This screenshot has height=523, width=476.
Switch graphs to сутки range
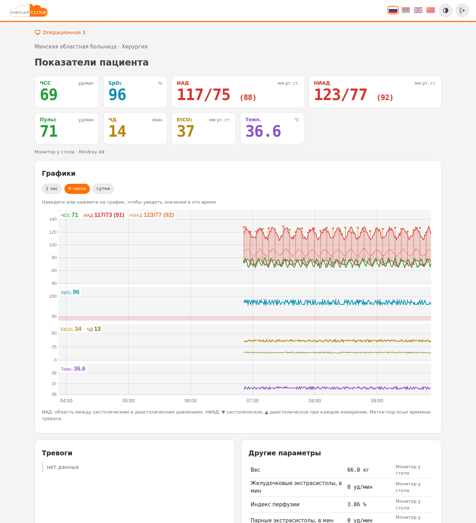(103, 189)
